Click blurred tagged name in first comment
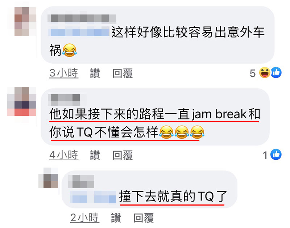This screenshot has height=228, width=290. [79, 32]
